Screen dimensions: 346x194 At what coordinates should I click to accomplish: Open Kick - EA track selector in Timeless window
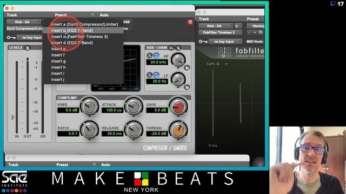tap(216, 26)
